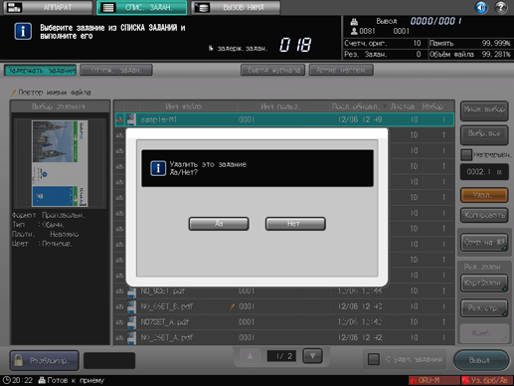Click the empty field beside Разблокир.
This screenshot has height=386, width=514.
click(109, 360)
